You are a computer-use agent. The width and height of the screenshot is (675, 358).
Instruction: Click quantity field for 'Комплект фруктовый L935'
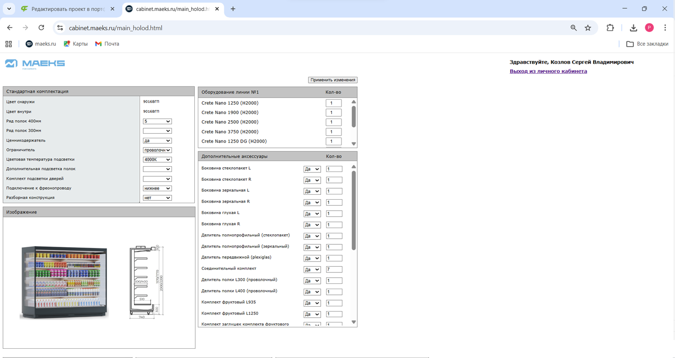pyautogui.click(x=334, y=303)
